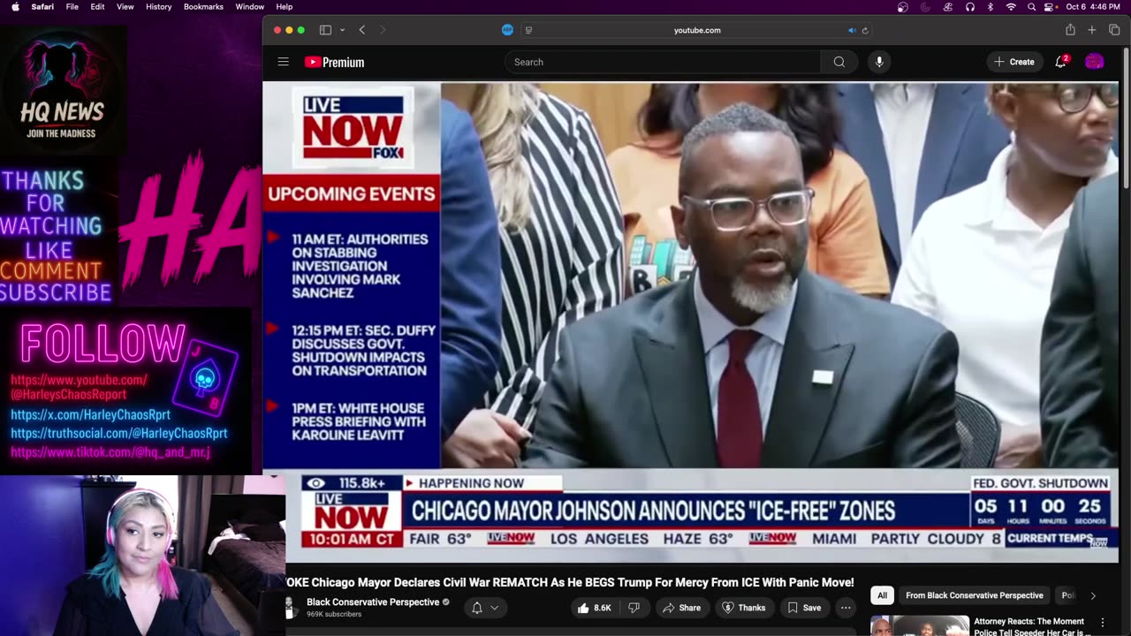Click the Oct 6 4:46 PM clock
Viewport: 1131px width, 636px height.
[1094, 6]
